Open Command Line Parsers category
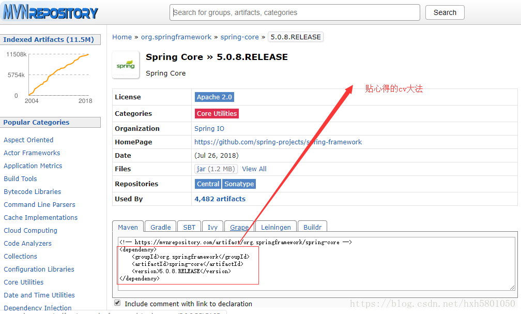521x314 pixels. tap(39, 205)
